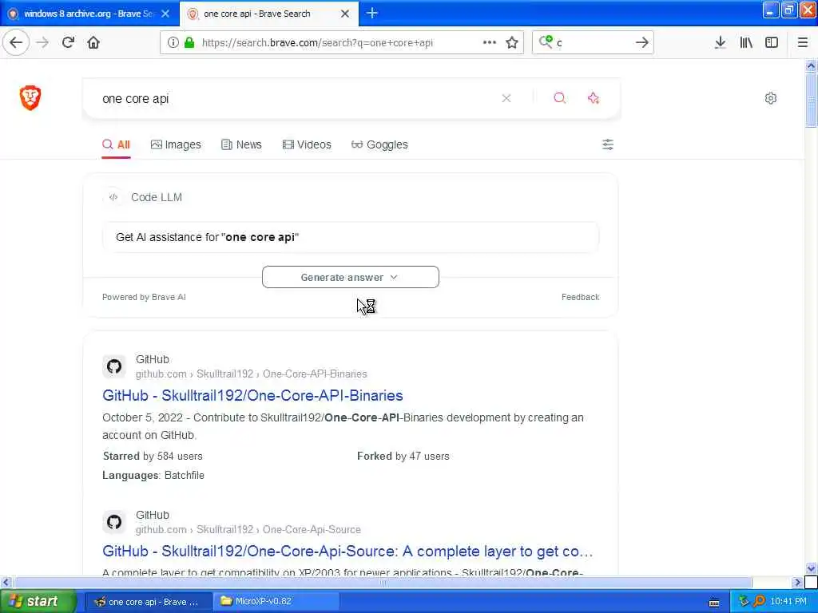
Task: Click 'Powered by Brave AI' text
Action: click(144, 297)
